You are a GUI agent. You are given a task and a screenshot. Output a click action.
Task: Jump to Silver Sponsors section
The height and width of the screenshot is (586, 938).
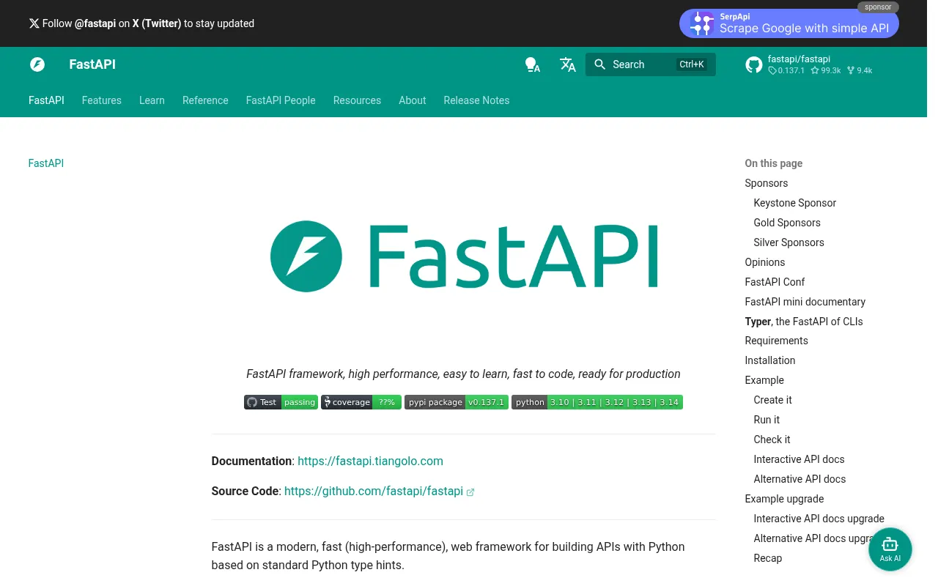(x=789, y=242)
